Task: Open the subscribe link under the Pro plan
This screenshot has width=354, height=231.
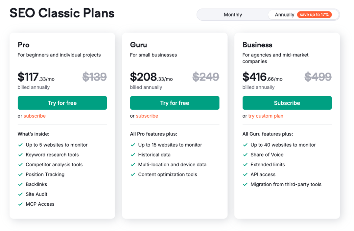Action: 34,116
